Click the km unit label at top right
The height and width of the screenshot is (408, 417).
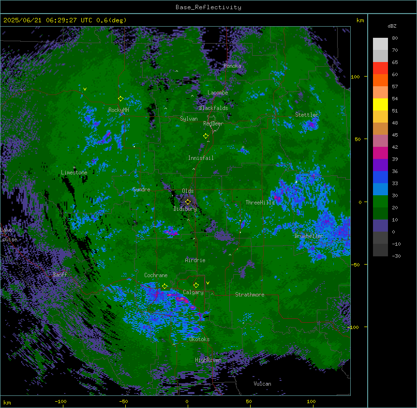coord(360,20)
